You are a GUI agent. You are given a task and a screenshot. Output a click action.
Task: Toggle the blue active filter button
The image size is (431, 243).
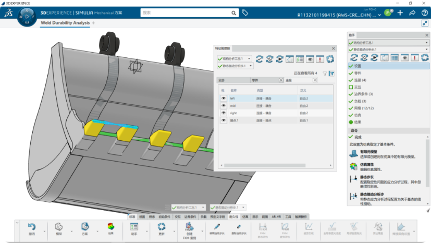(332, 74)
